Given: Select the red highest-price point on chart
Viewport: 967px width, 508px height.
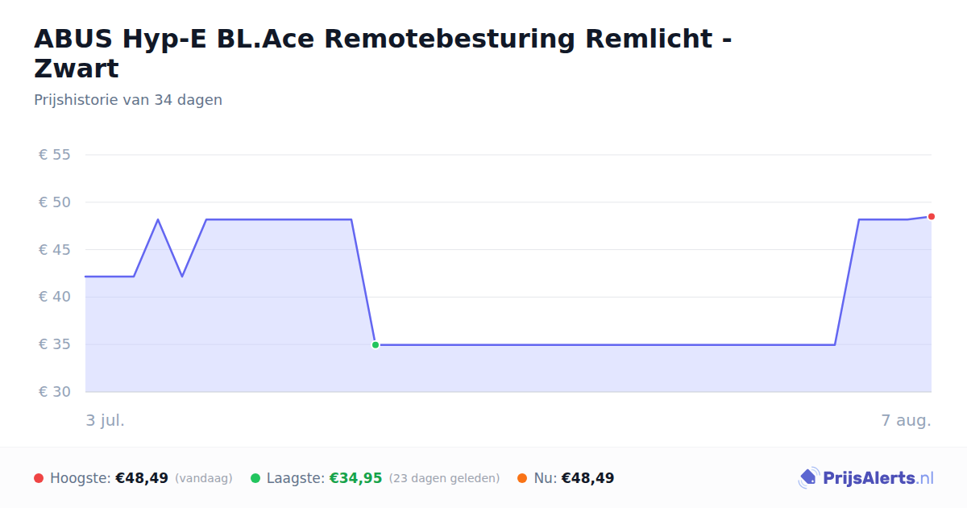Looking at the screenshot, I should click(x=932, y=216).
